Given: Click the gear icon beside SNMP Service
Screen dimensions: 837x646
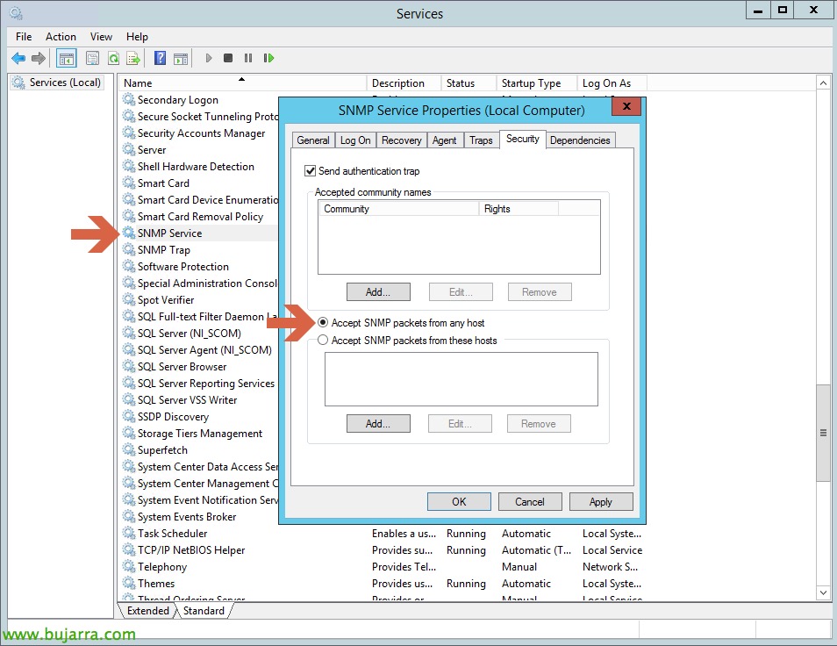Looking at the screenshot, I should click(129, 233).
